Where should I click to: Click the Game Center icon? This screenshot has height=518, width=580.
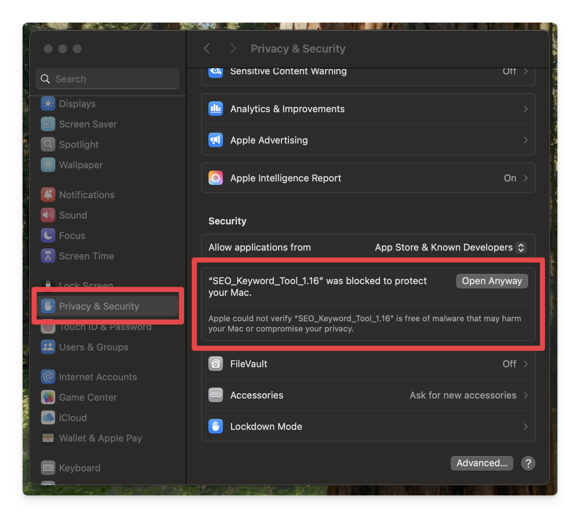tap(48, 397)
